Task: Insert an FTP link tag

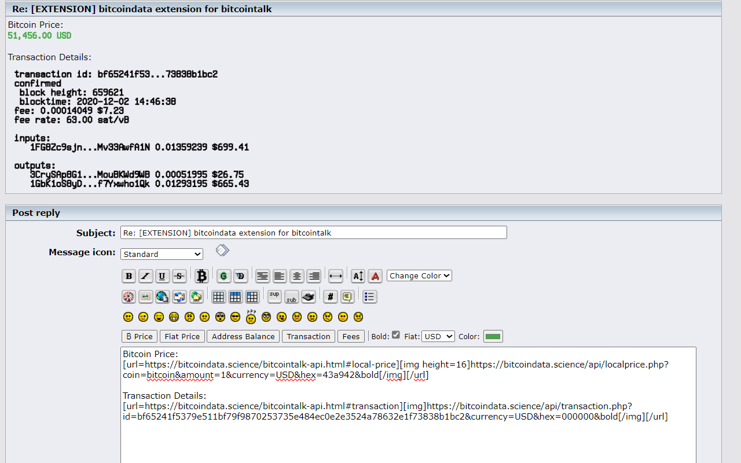Action: pos(196,297)
